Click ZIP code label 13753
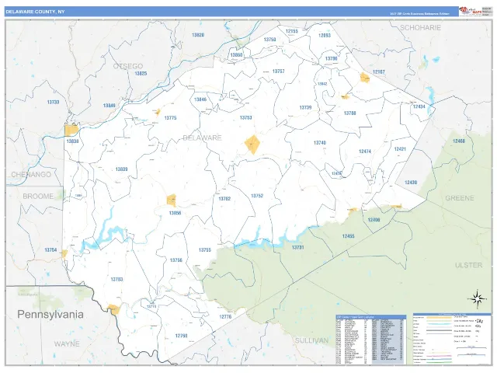Viewport: 497px width, 373px height. pyautogui.click(x=245, y=117)
